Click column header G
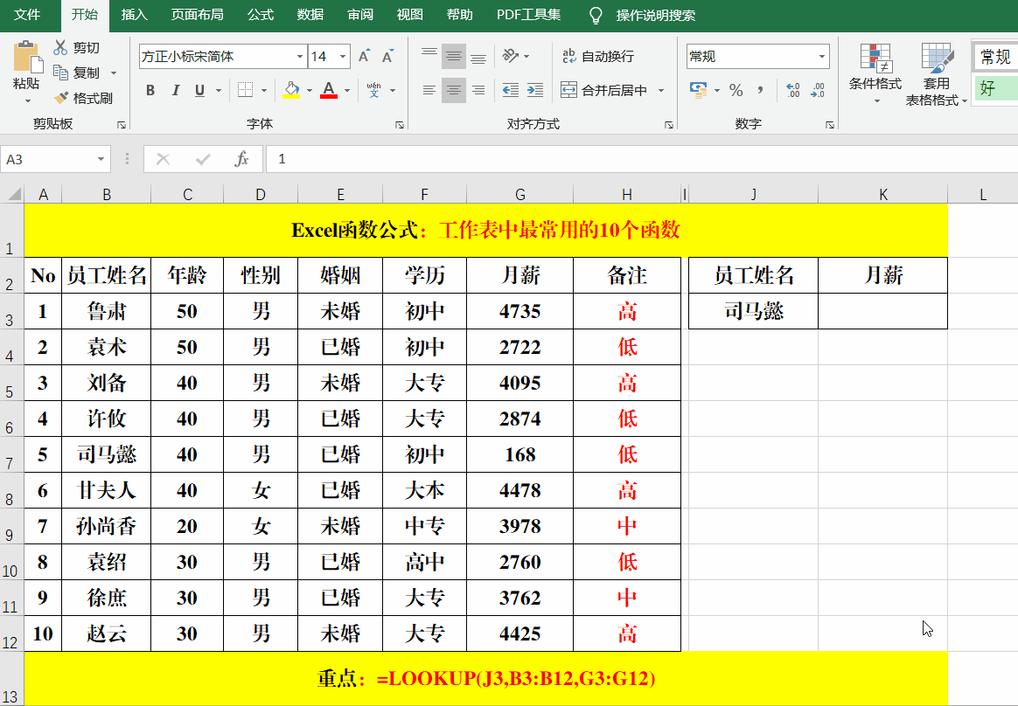This screenshot has width=1018, height=706. coord(520,194)
